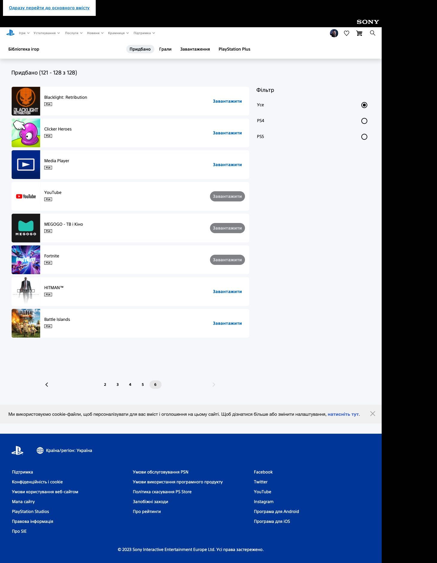Go to page 4
437x563 pixels.
tap(130, 385)
